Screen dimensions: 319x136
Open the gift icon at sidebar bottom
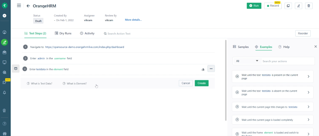click(4, 133)
